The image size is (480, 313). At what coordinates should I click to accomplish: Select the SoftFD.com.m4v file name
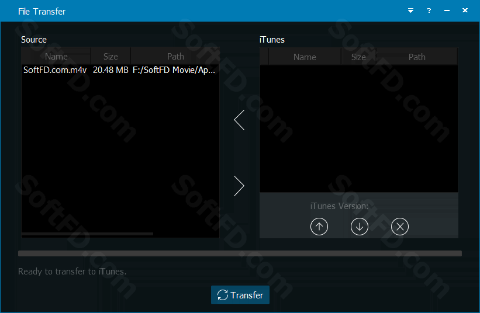point(55,70)
